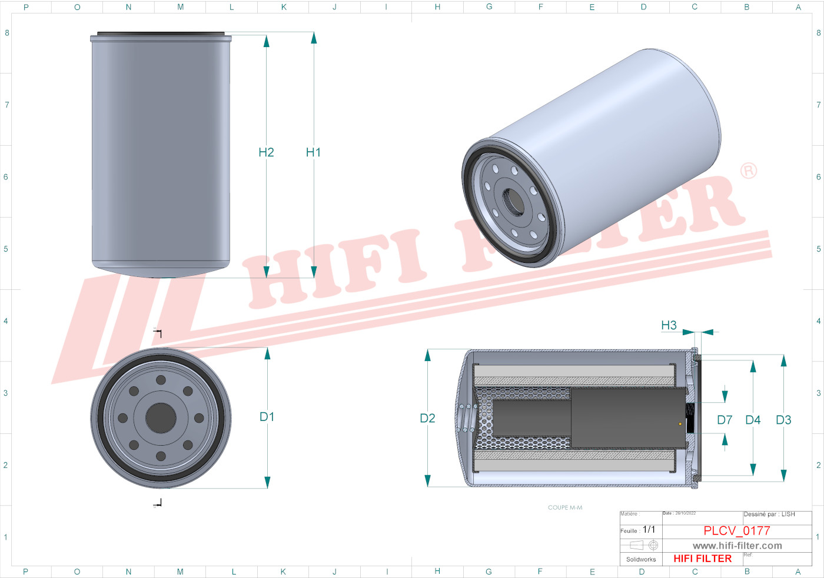Click the red HIFI FILTER title text

(x=702, y=559)
